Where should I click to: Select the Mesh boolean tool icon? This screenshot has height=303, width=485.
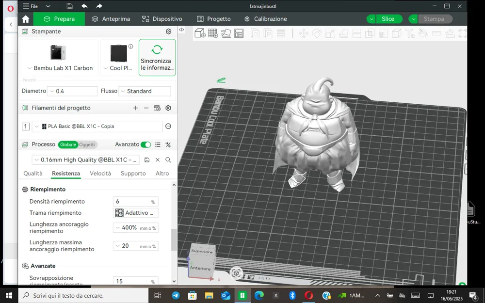click(370, 33)
